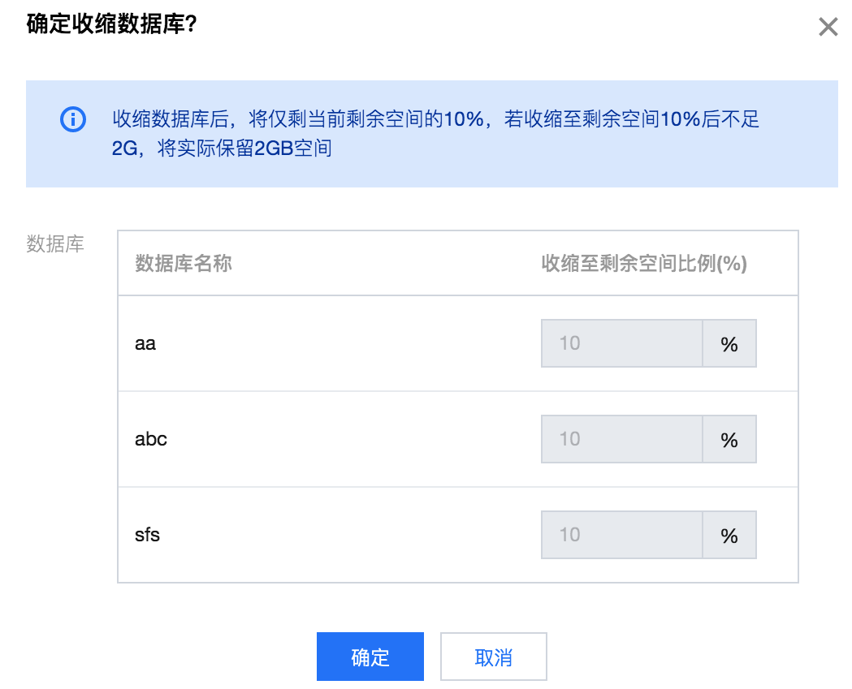Select the sfs database name

pos(147,535)
